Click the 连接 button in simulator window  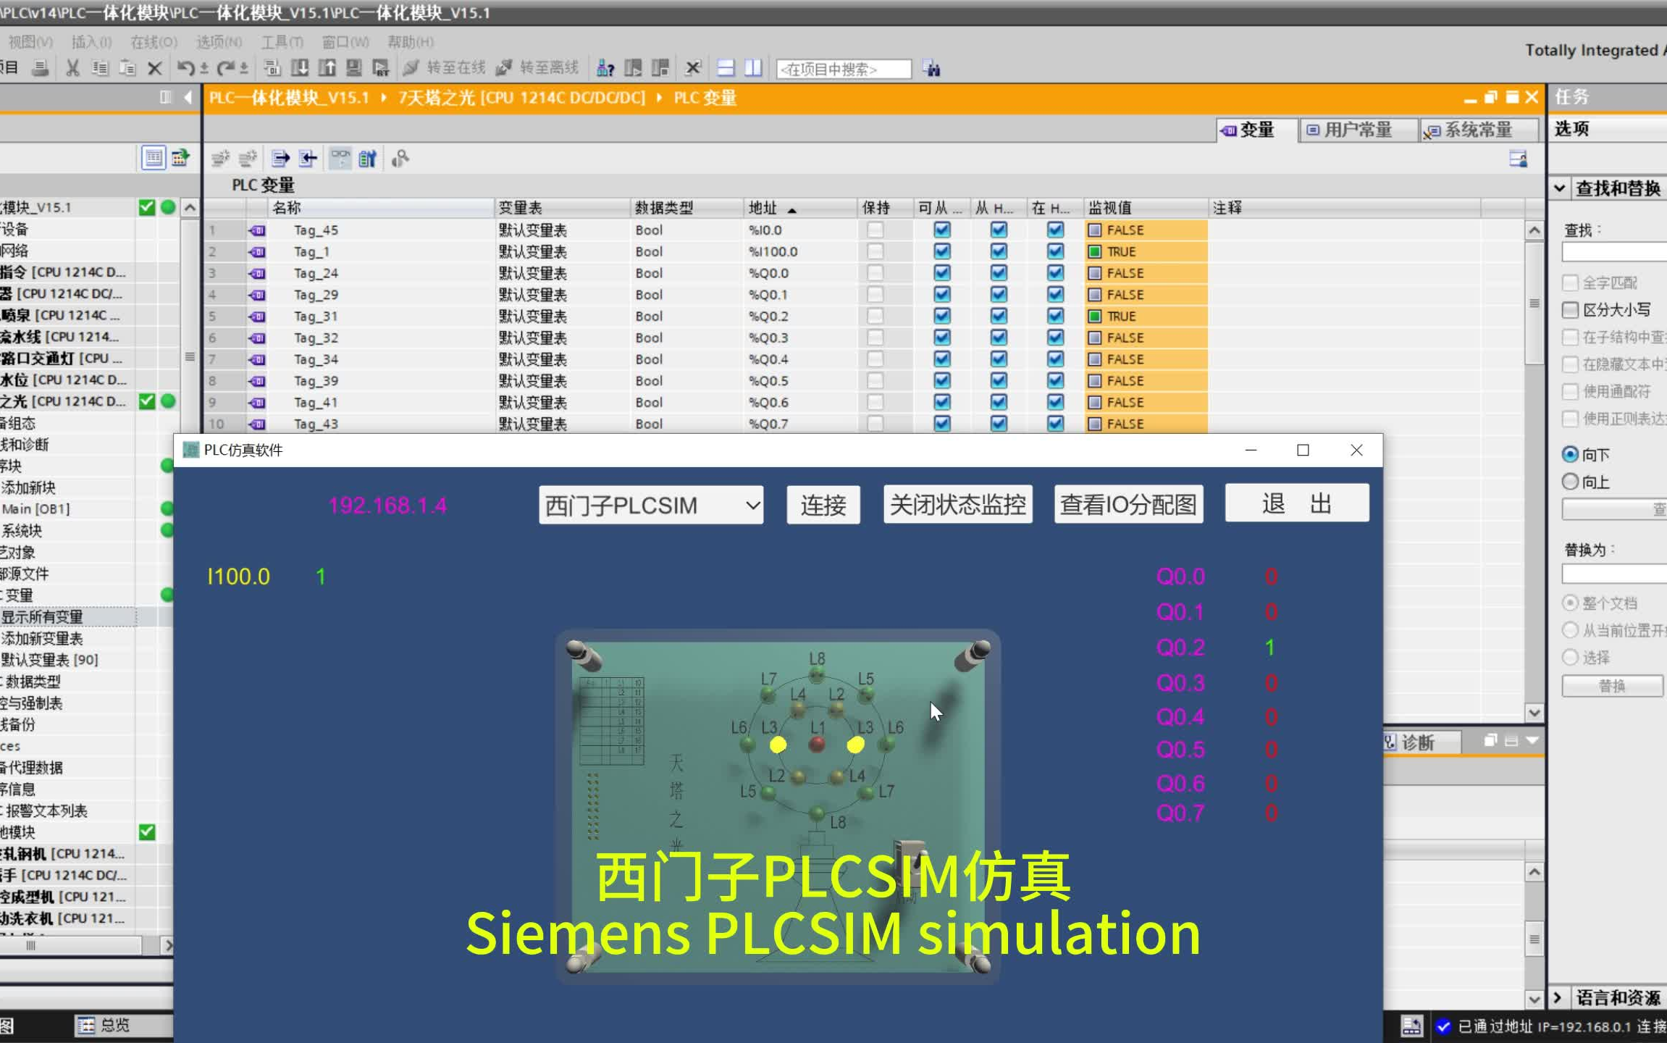[823, 505]
